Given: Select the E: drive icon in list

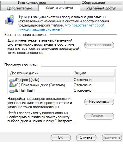Looking at the screenshot, I should click(12, 91).
